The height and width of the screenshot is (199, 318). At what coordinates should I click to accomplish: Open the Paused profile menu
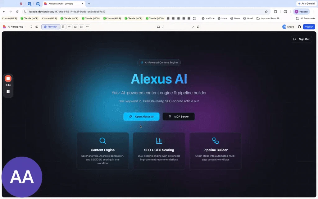coord(301,12)
